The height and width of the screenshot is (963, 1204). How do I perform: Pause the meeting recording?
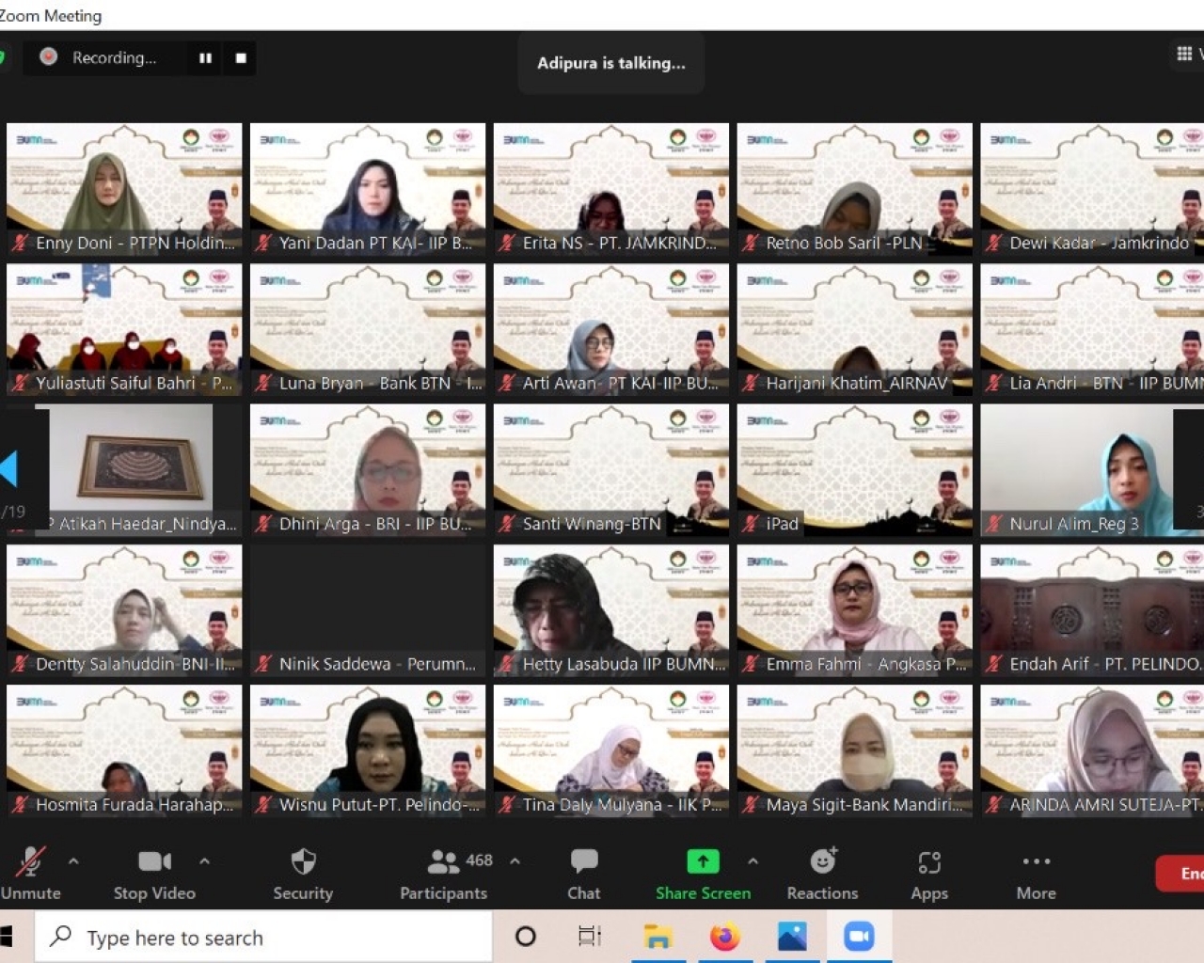tap(205, 58)
